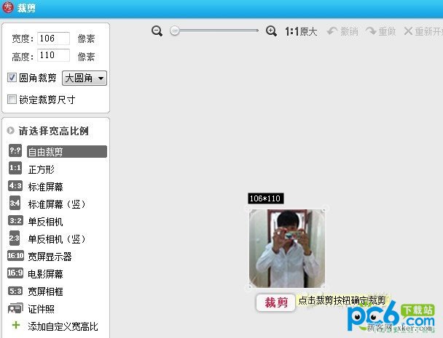Choose the 标准屏幕（竖） option
Viewport: 443px width, 338px height.
(57, 204)
